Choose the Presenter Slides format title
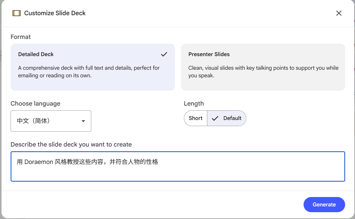Viewport: 355px width, 219px height. click(x=209, y=54)
